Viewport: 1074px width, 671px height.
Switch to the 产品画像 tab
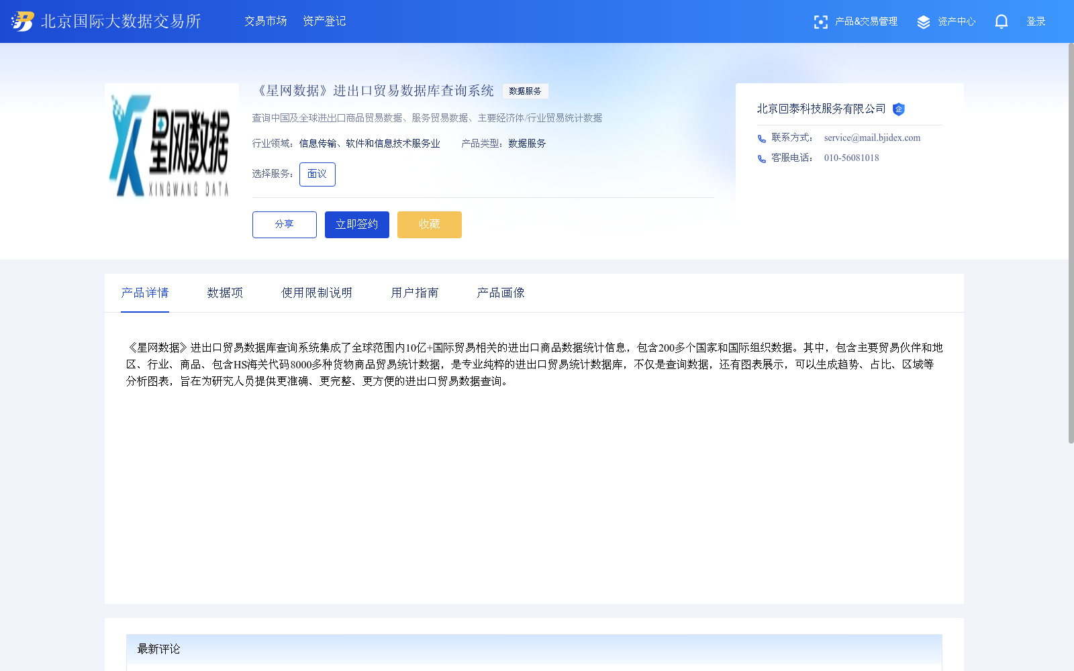(x=501, y=293)
